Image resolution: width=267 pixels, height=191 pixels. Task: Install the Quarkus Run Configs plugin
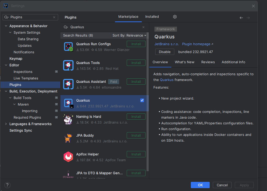click(136, 44)
